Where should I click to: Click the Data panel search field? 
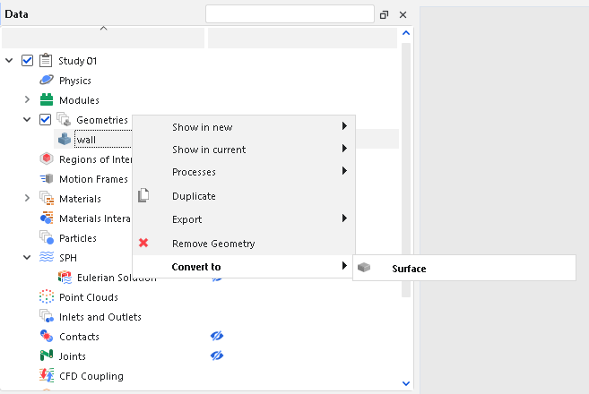point(289,14)
